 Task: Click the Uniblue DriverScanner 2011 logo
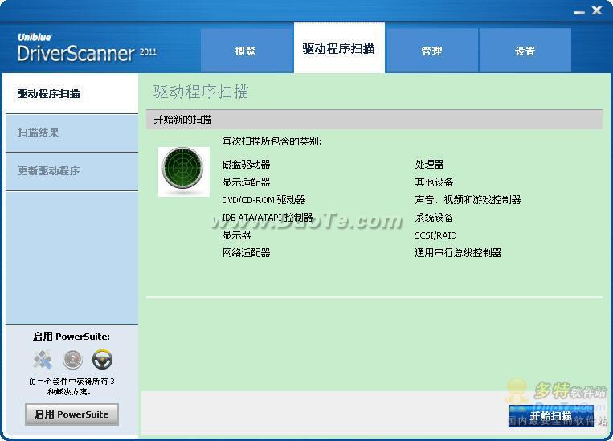click(87, 47)
